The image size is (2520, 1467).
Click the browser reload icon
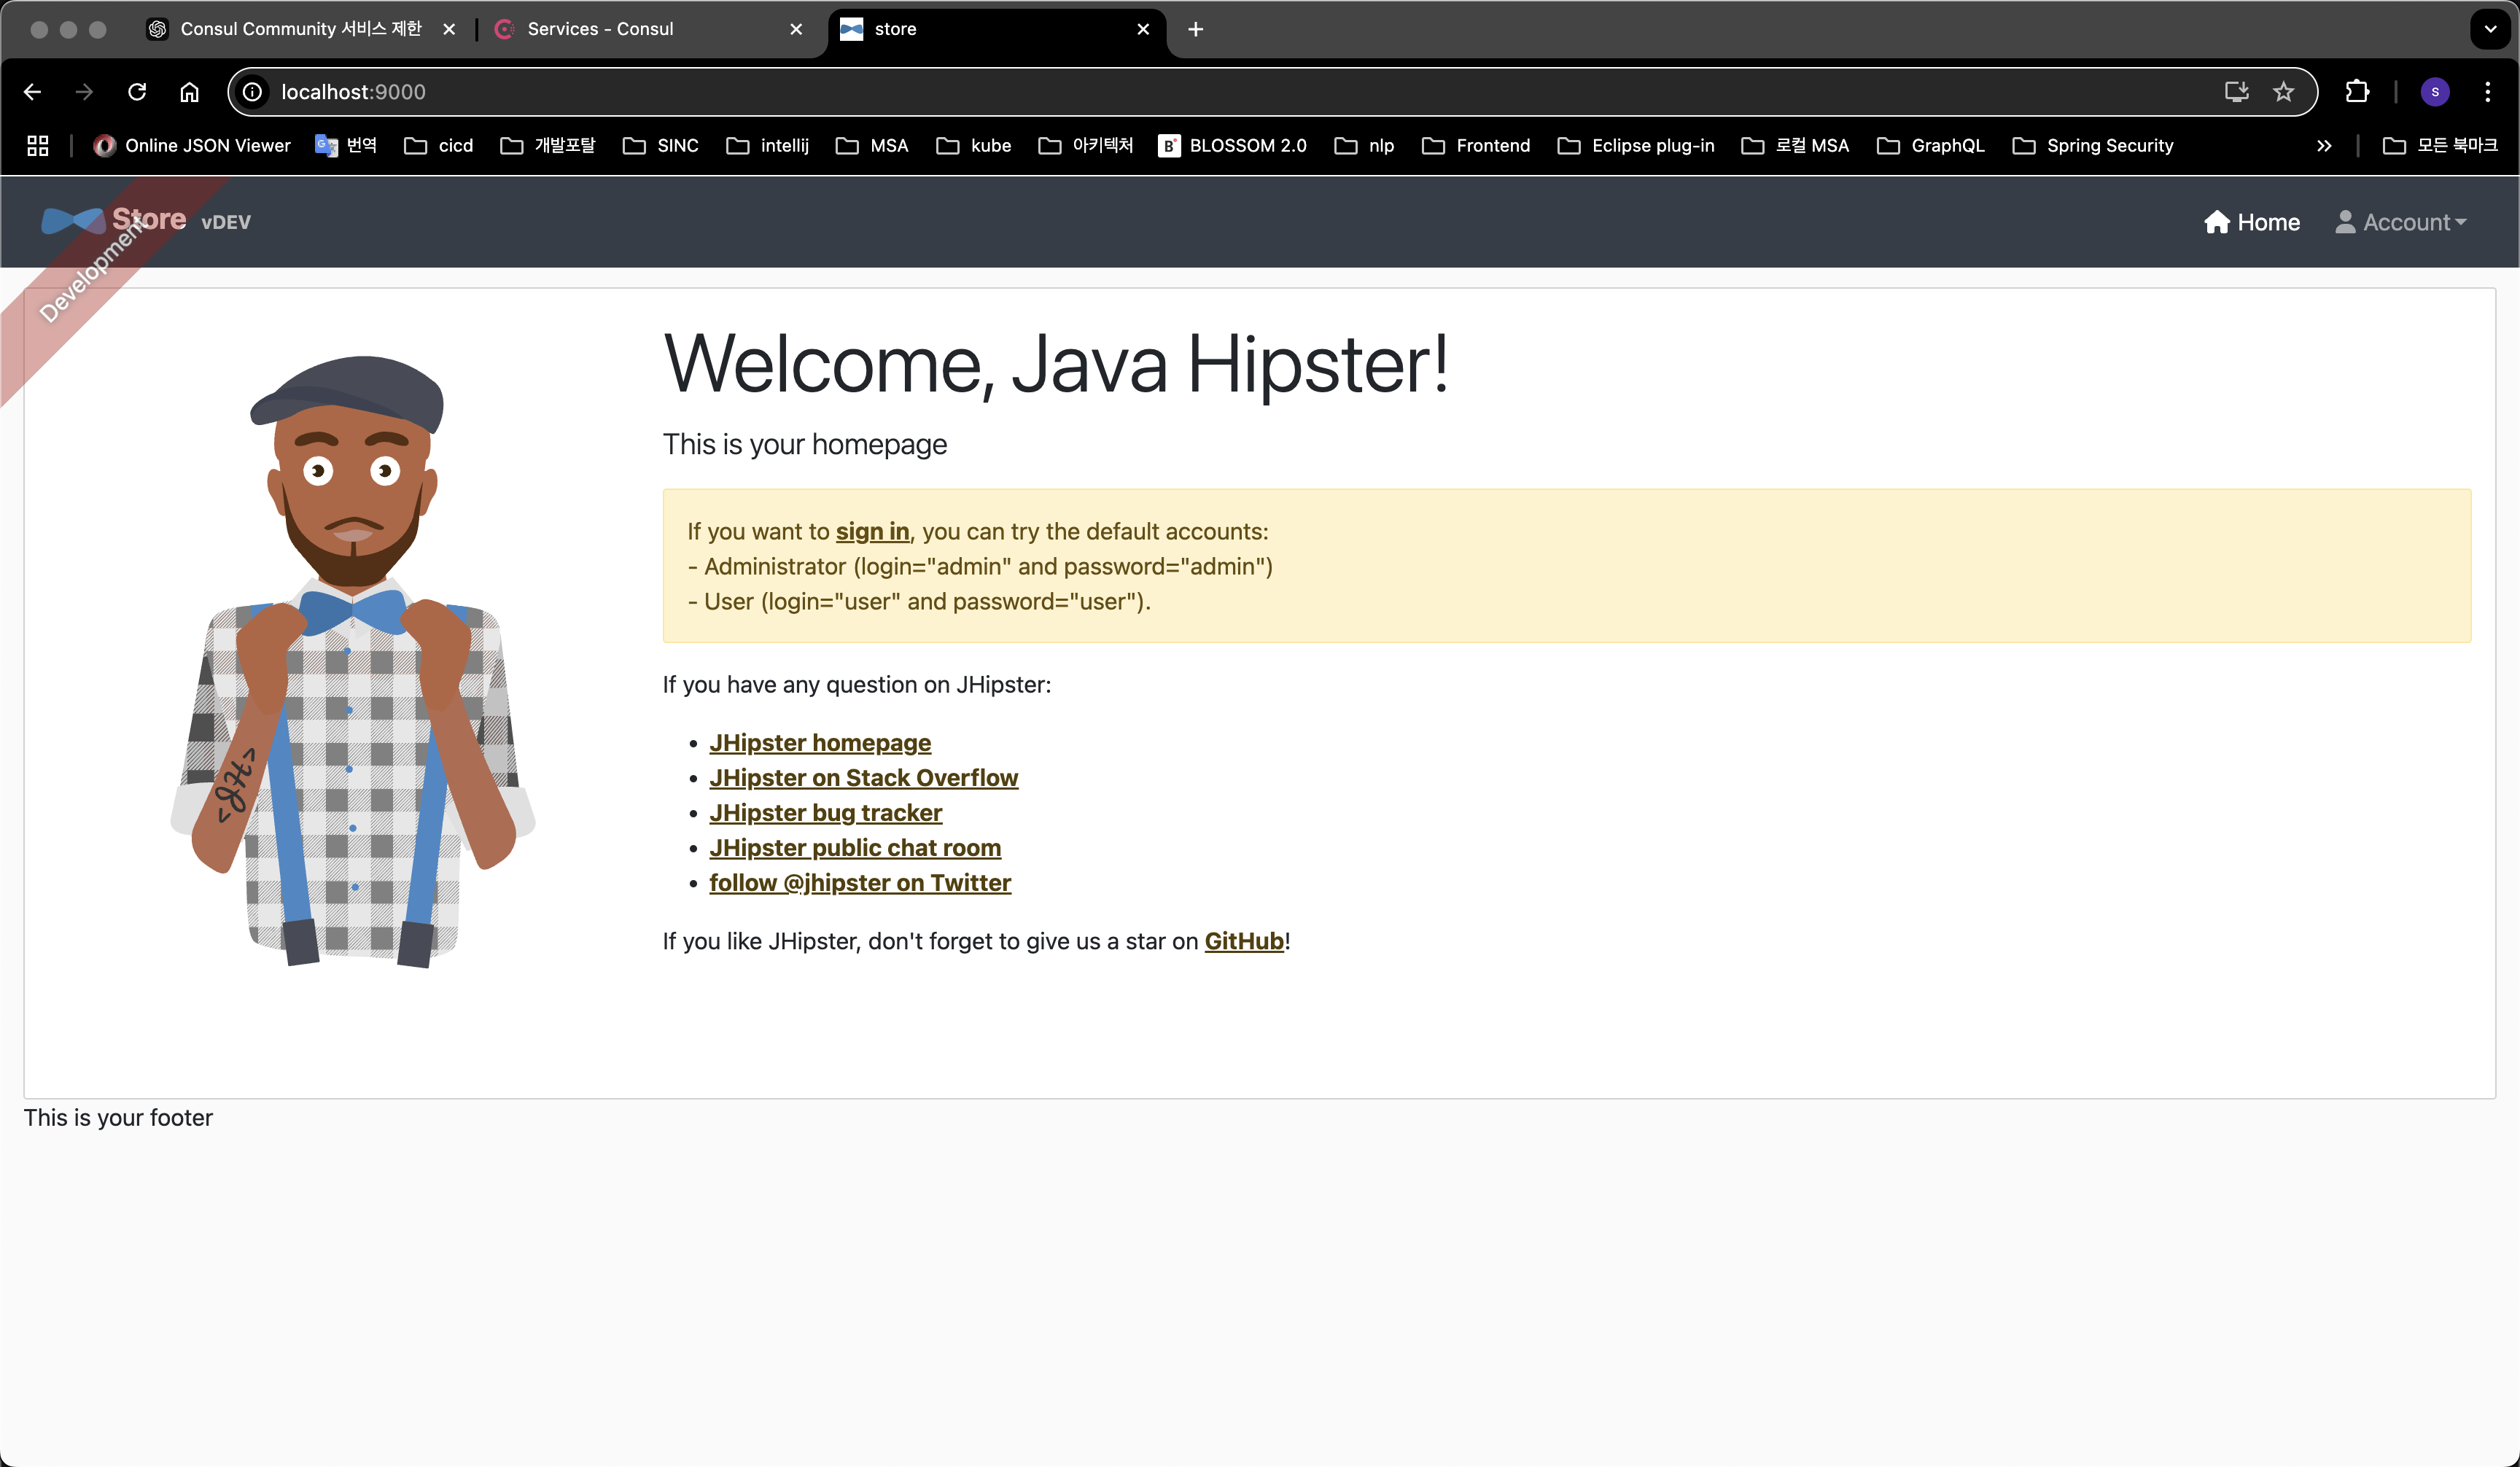[x=137, y=92]
